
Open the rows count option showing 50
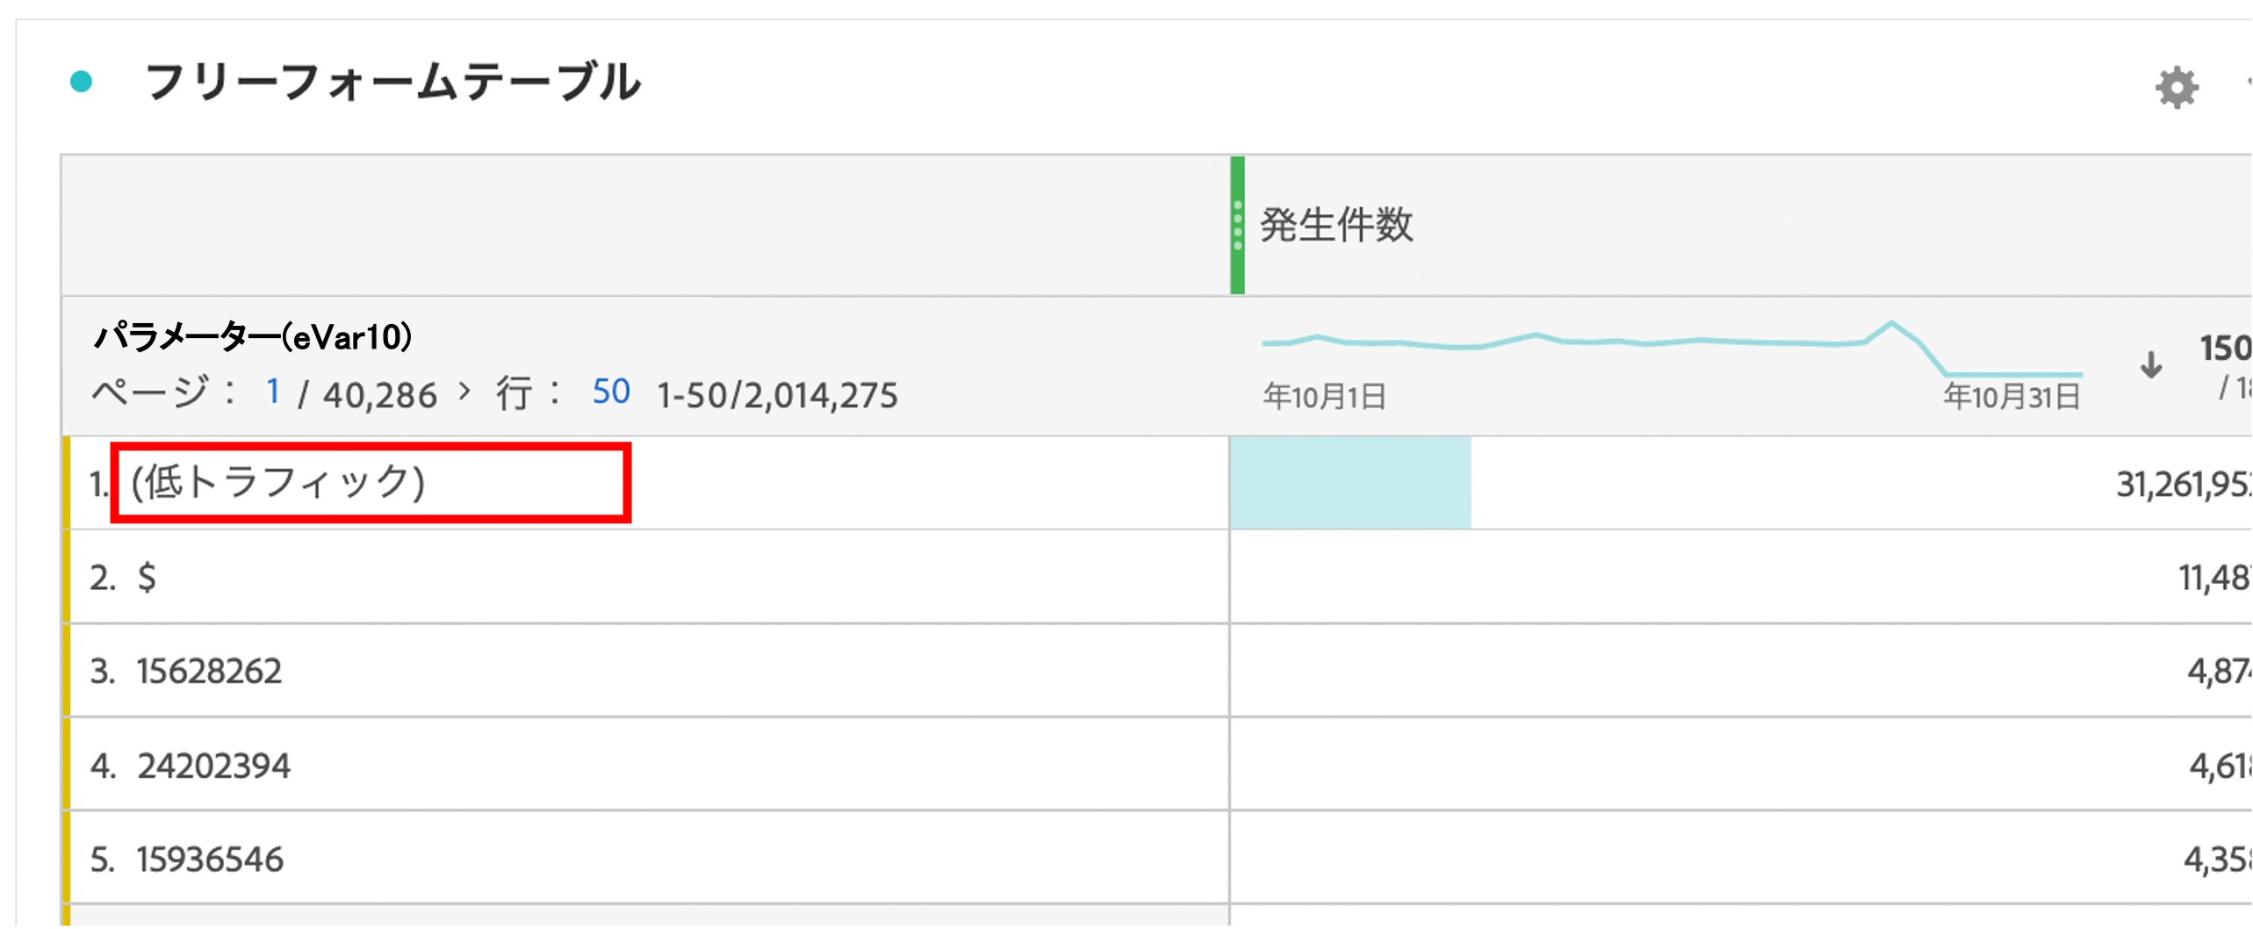click(610, 392)
